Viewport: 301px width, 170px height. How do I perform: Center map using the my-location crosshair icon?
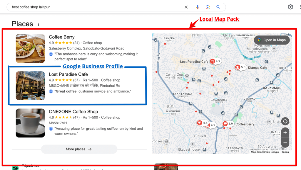click(x=285, y=121)
